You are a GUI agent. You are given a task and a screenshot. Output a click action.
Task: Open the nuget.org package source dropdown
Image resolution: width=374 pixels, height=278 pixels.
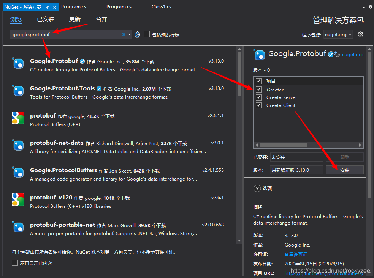[x=338, y=34]
